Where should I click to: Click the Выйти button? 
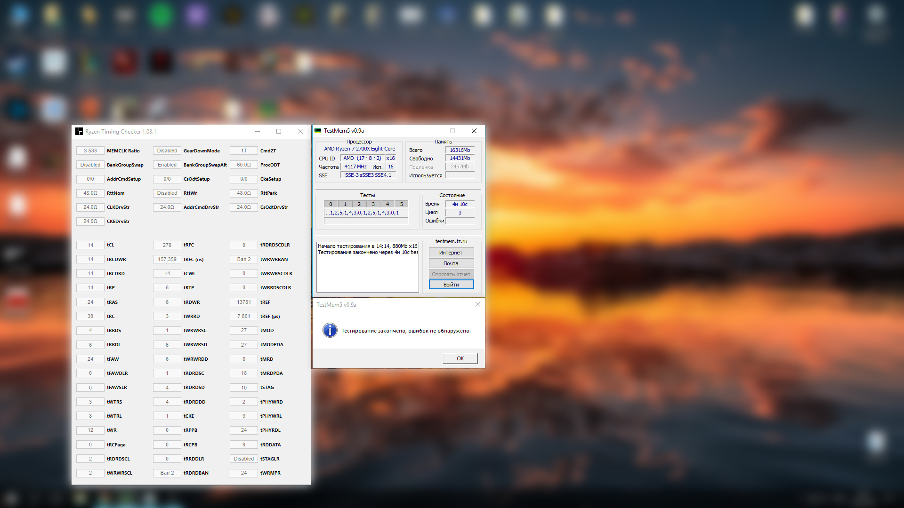coord(451,285)
